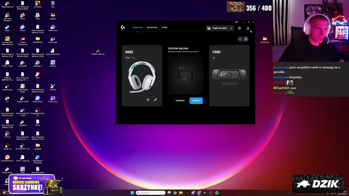Open Goose Goose Duck shortcut
The height and width of the screenshot is (196, 349).
53,52
